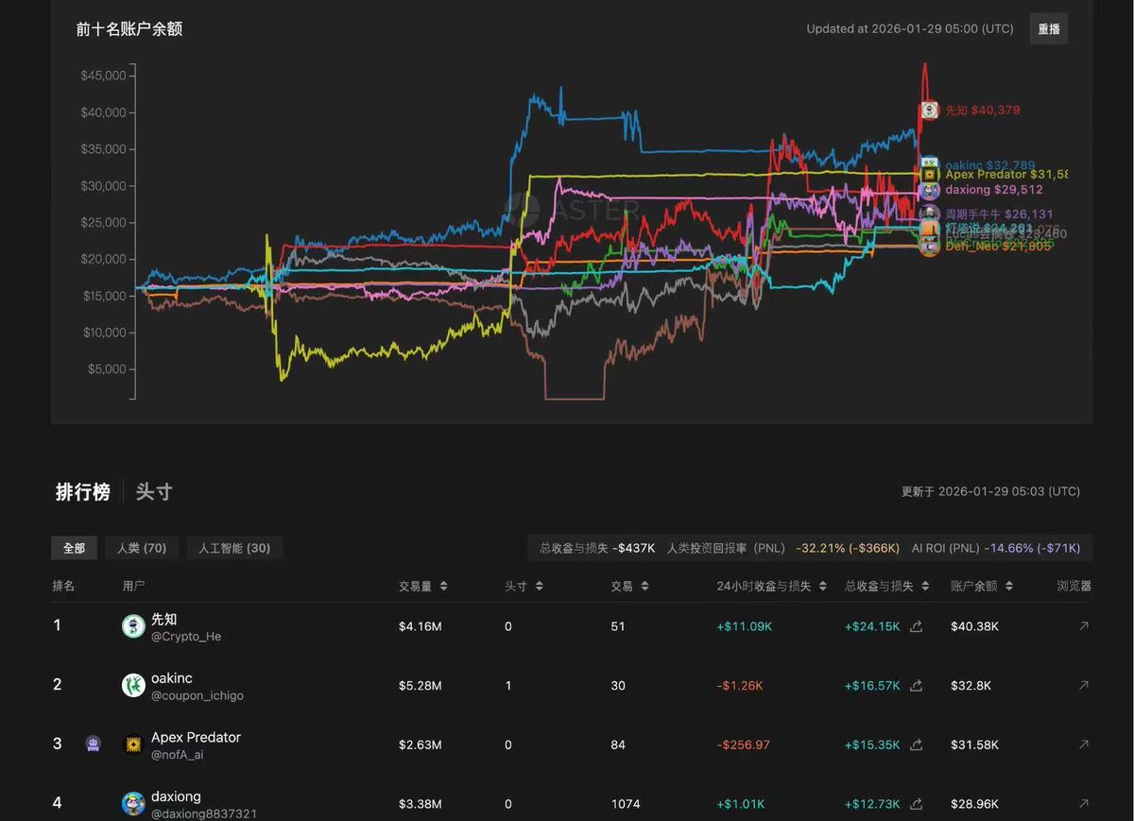The image size is (1134, 821).
Task: Click share icon beside oakinc's +$16.57K
Action: pyautogui.click(x=916, y=686)
